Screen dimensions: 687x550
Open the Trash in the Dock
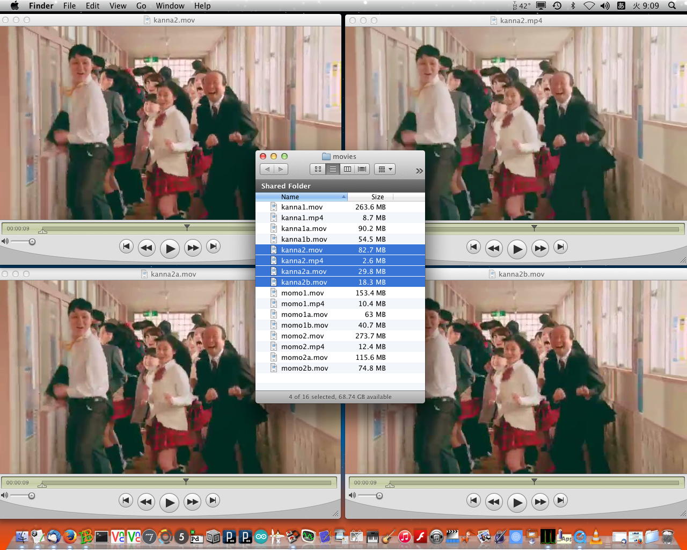coord(668,536)
